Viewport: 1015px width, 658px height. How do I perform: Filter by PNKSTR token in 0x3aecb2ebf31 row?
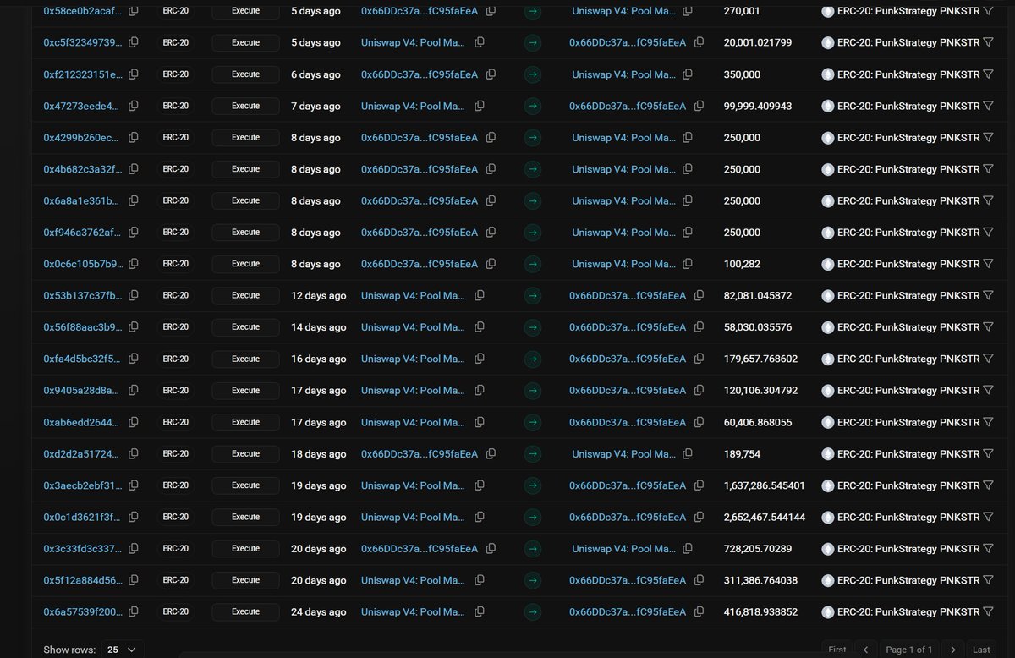(x=988, y=485)
